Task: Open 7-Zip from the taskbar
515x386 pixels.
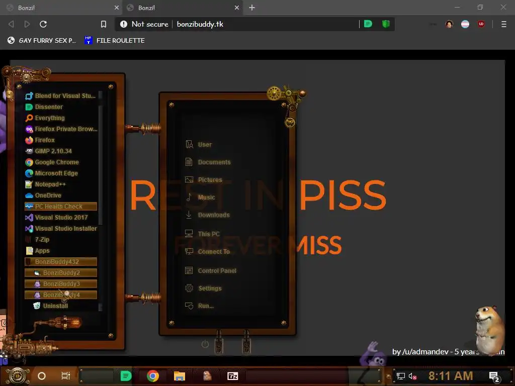Action: pyautogui.click(x=232, y=376)
